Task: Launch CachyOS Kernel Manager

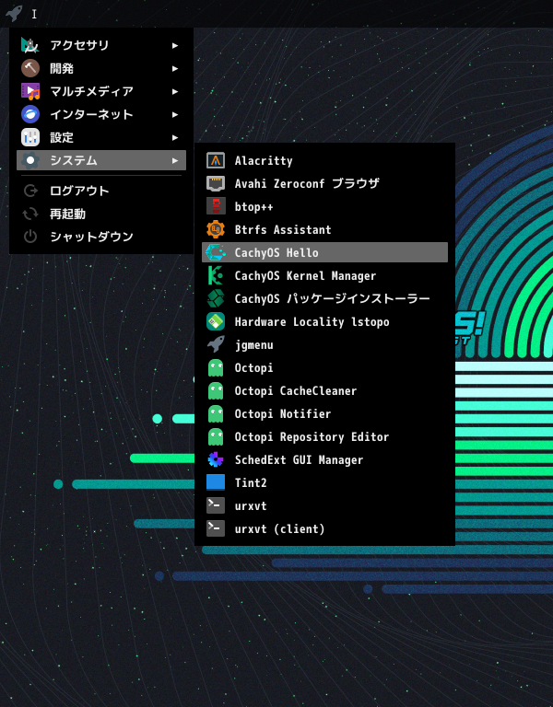Action: tap(305, 275)
